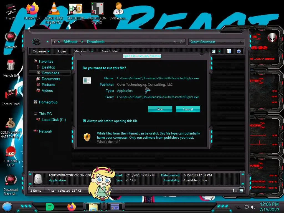
Task: Click Open in the Explorer toolbar
Action: (62, 51)
